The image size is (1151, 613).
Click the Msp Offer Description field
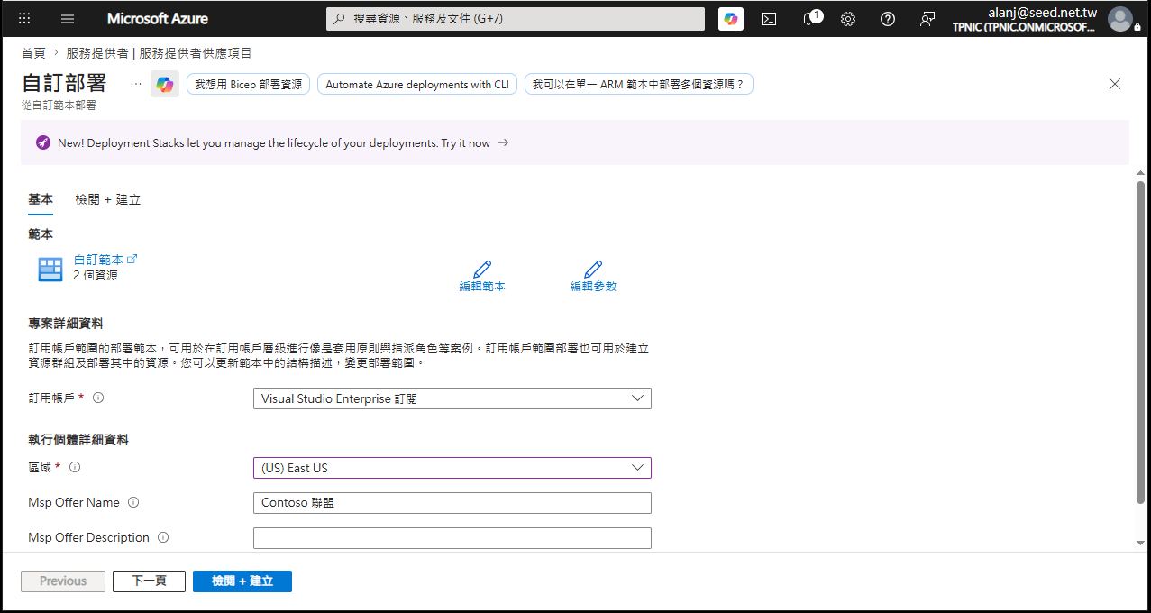pyautogui.click(x=452, y=538)
